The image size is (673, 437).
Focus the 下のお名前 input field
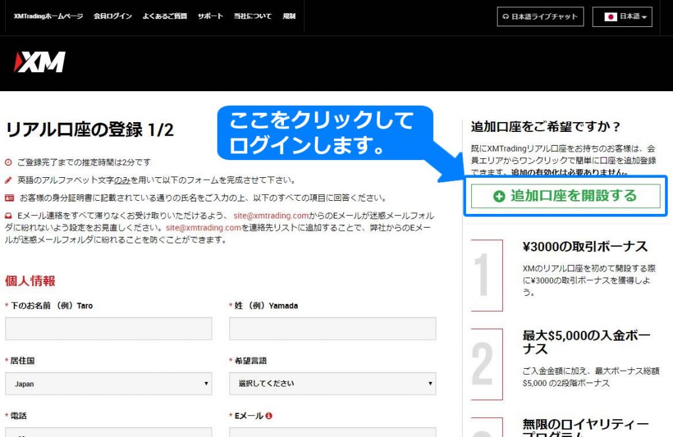coord(108,329)
